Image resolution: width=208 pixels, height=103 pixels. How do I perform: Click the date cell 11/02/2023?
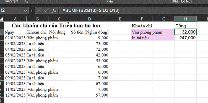point(15,89)
